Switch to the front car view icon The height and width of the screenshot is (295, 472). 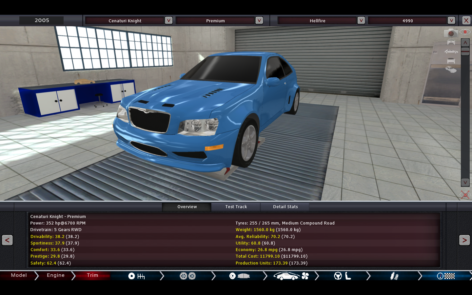451,42
